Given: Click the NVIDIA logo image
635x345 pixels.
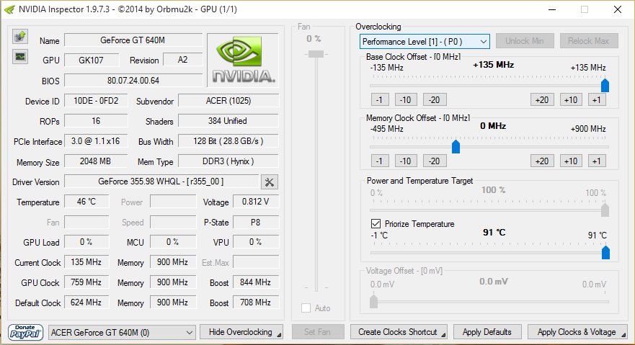Looking at the screenshot, I should 243,61.
